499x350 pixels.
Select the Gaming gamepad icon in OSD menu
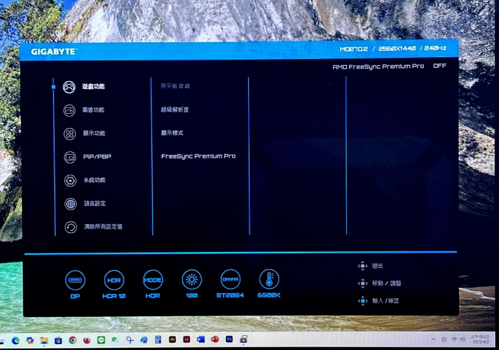tap(69, 87)
